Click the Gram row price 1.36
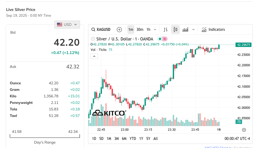This screenshot has width=258, height=148. coord(55,90)
